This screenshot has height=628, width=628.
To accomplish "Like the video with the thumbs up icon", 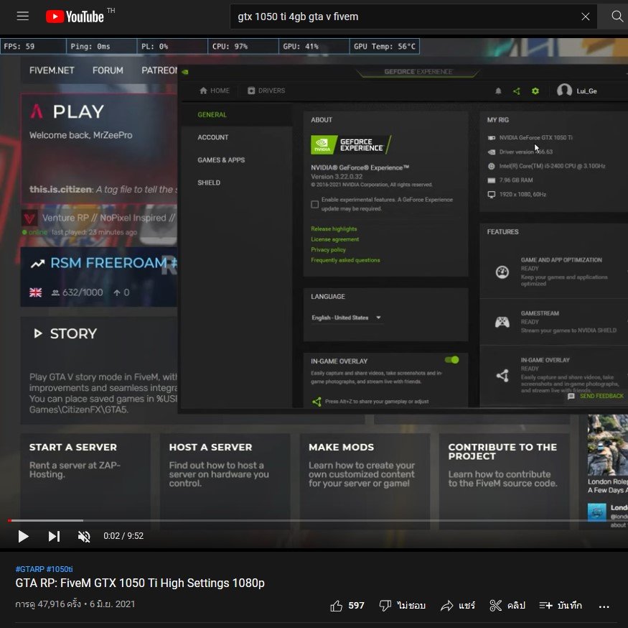I will [x=337, y=606].
